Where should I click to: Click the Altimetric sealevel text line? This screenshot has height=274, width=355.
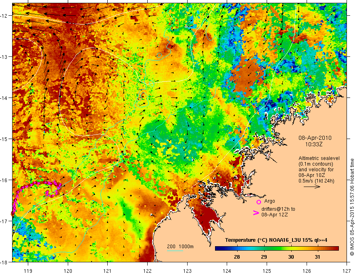pyautogui.click(x=319, y=158)
